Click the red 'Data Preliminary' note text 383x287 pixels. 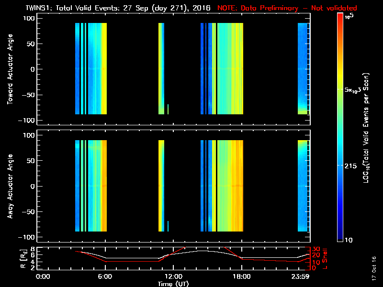(287, 8)
